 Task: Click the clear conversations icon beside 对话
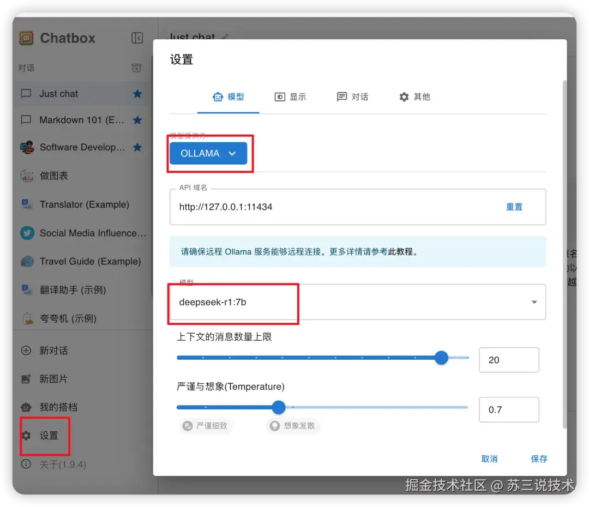tap(137, 68)
